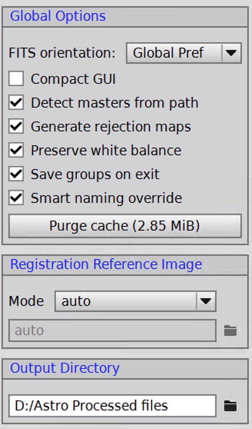The width and height of the screenshot is (252, 429).
Task: Purge the 2.85 MiB cache
Action: [x=125, y=226]
